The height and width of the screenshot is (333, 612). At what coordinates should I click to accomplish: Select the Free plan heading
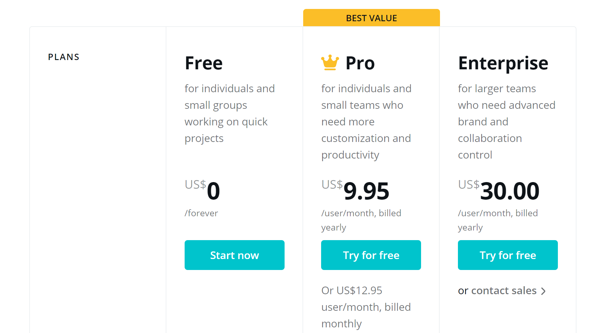coord(204,63)
